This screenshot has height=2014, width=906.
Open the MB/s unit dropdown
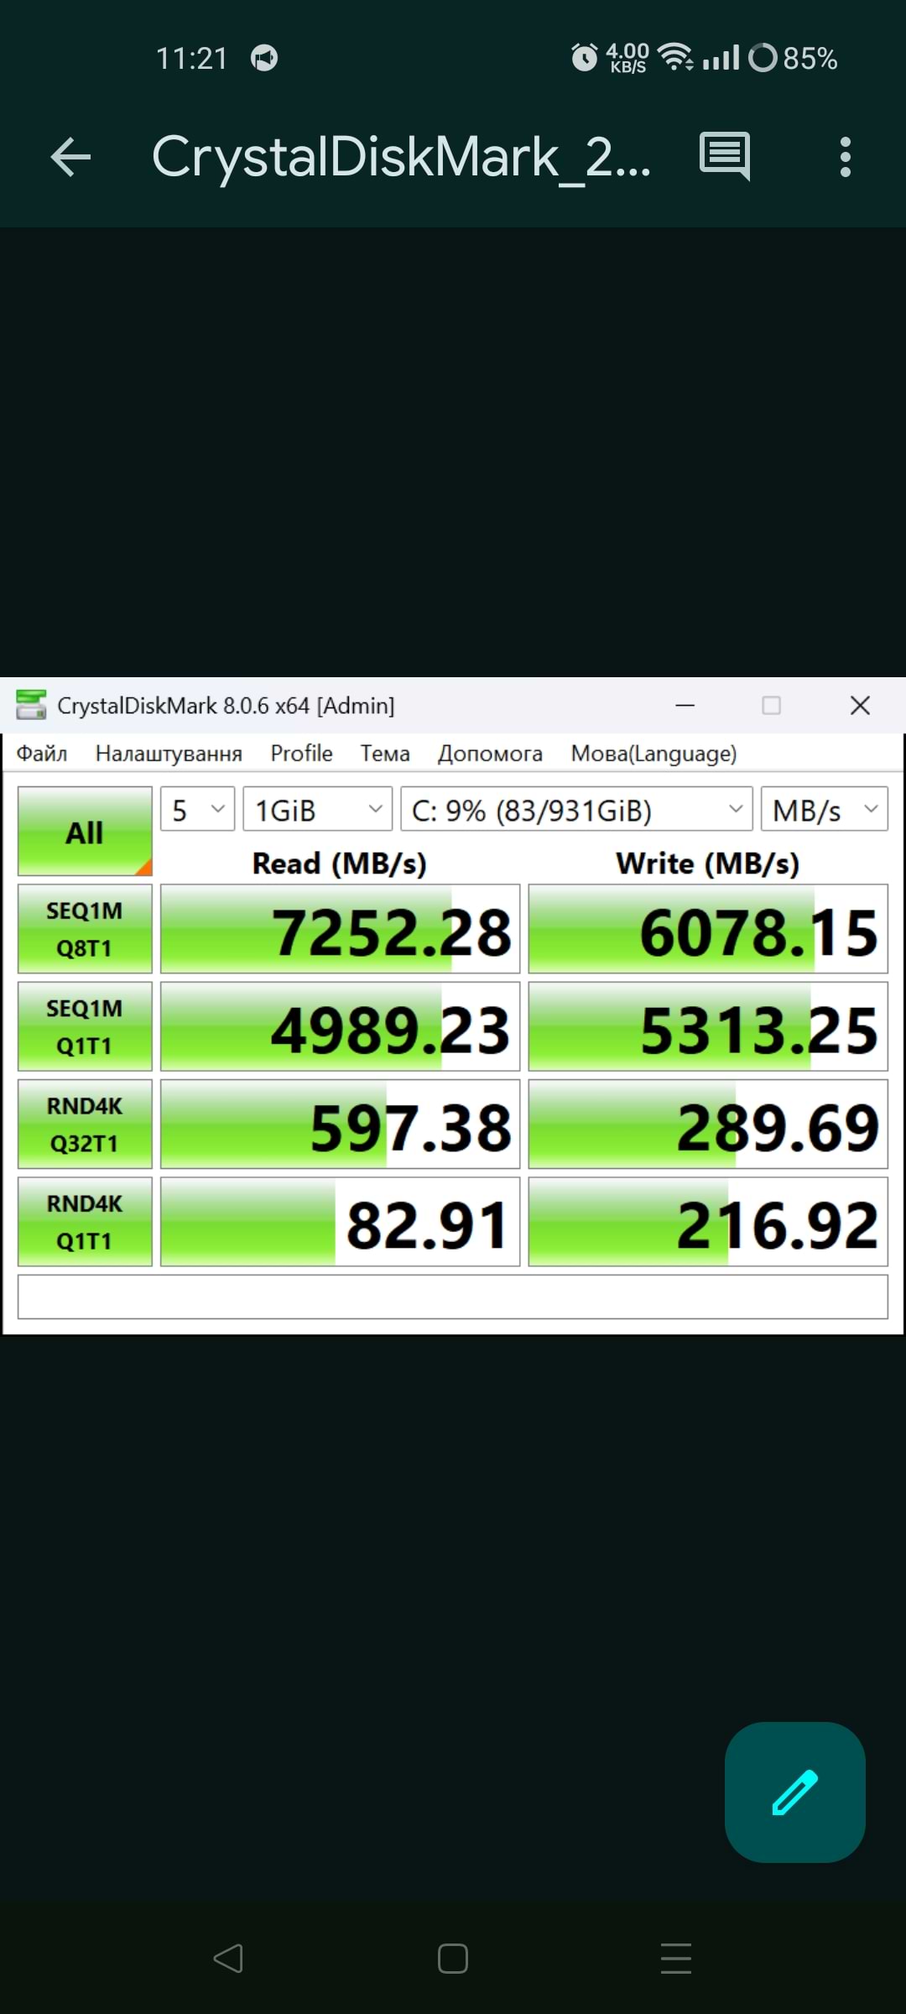point(824,810)
